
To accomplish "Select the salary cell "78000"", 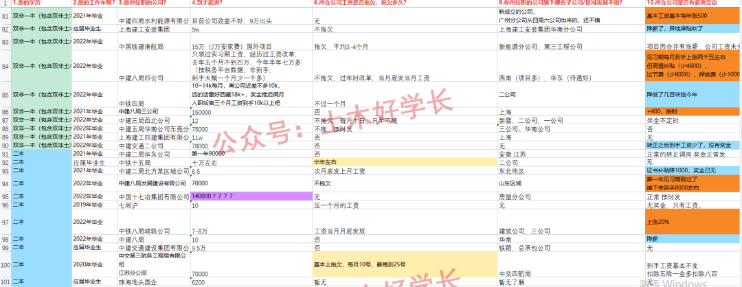I will click(251, 146).
